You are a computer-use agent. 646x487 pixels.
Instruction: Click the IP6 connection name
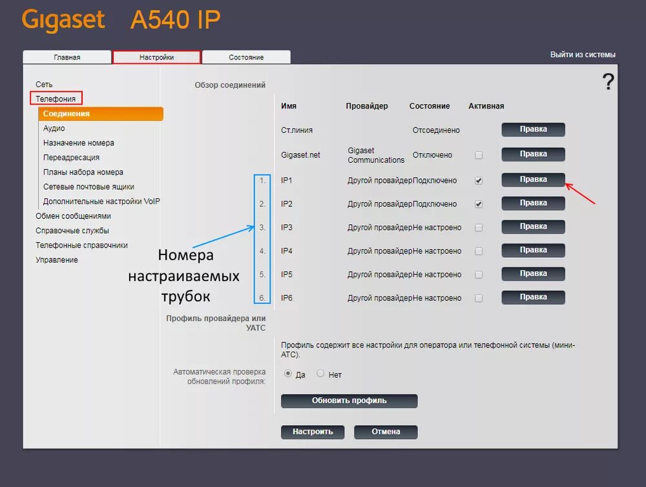tap(286, 298)
